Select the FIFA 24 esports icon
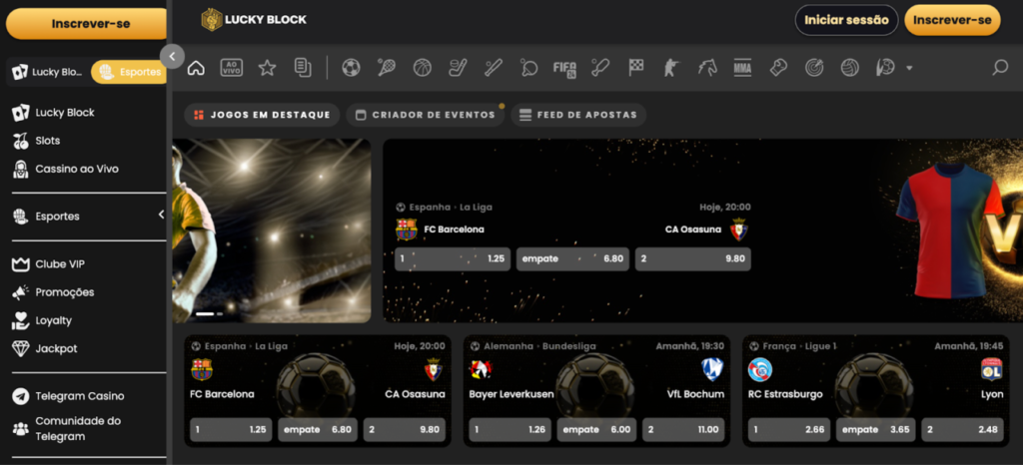The width and height of the screenshot is (1023, 465). pyautogui.click(x=564, y=69)
